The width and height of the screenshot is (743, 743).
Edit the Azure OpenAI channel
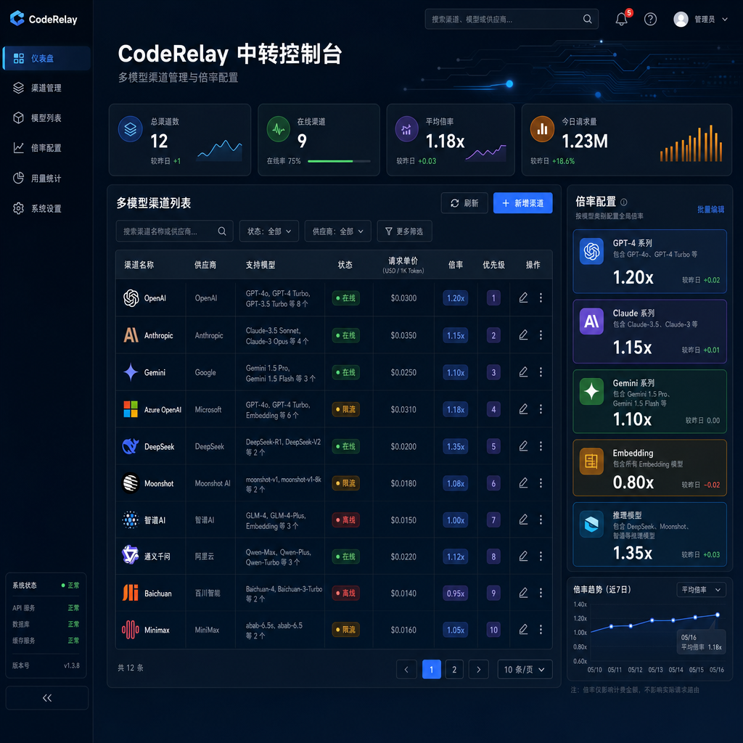click(x=523, y=409)
